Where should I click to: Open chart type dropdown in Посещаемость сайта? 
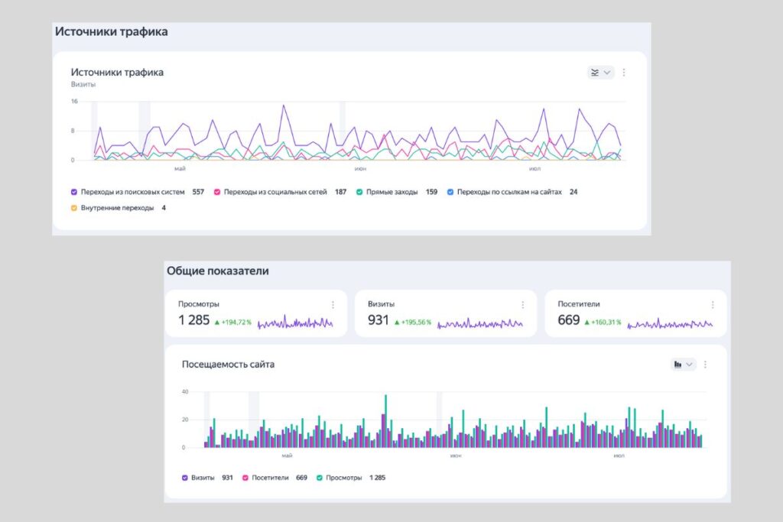tap(683, 365)
